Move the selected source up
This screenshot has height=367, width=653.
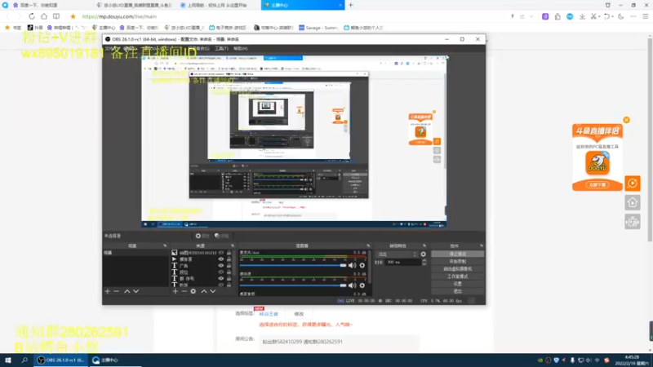tap(204, 291)
